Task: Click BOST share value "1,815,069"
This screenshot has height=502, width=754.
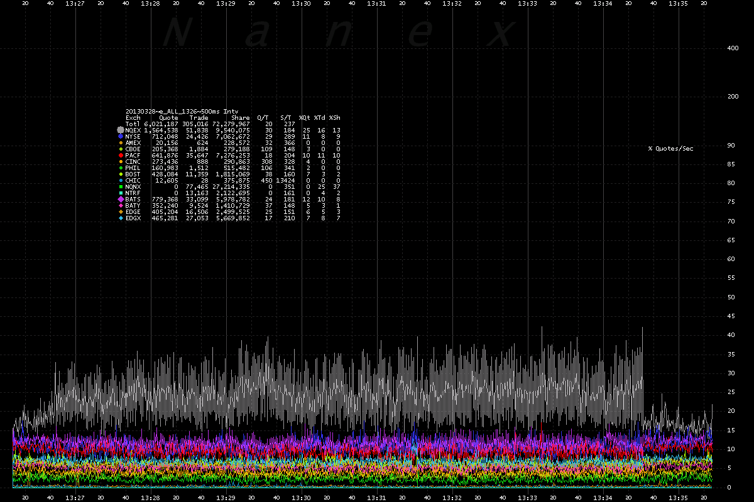Action: [233, 174]
